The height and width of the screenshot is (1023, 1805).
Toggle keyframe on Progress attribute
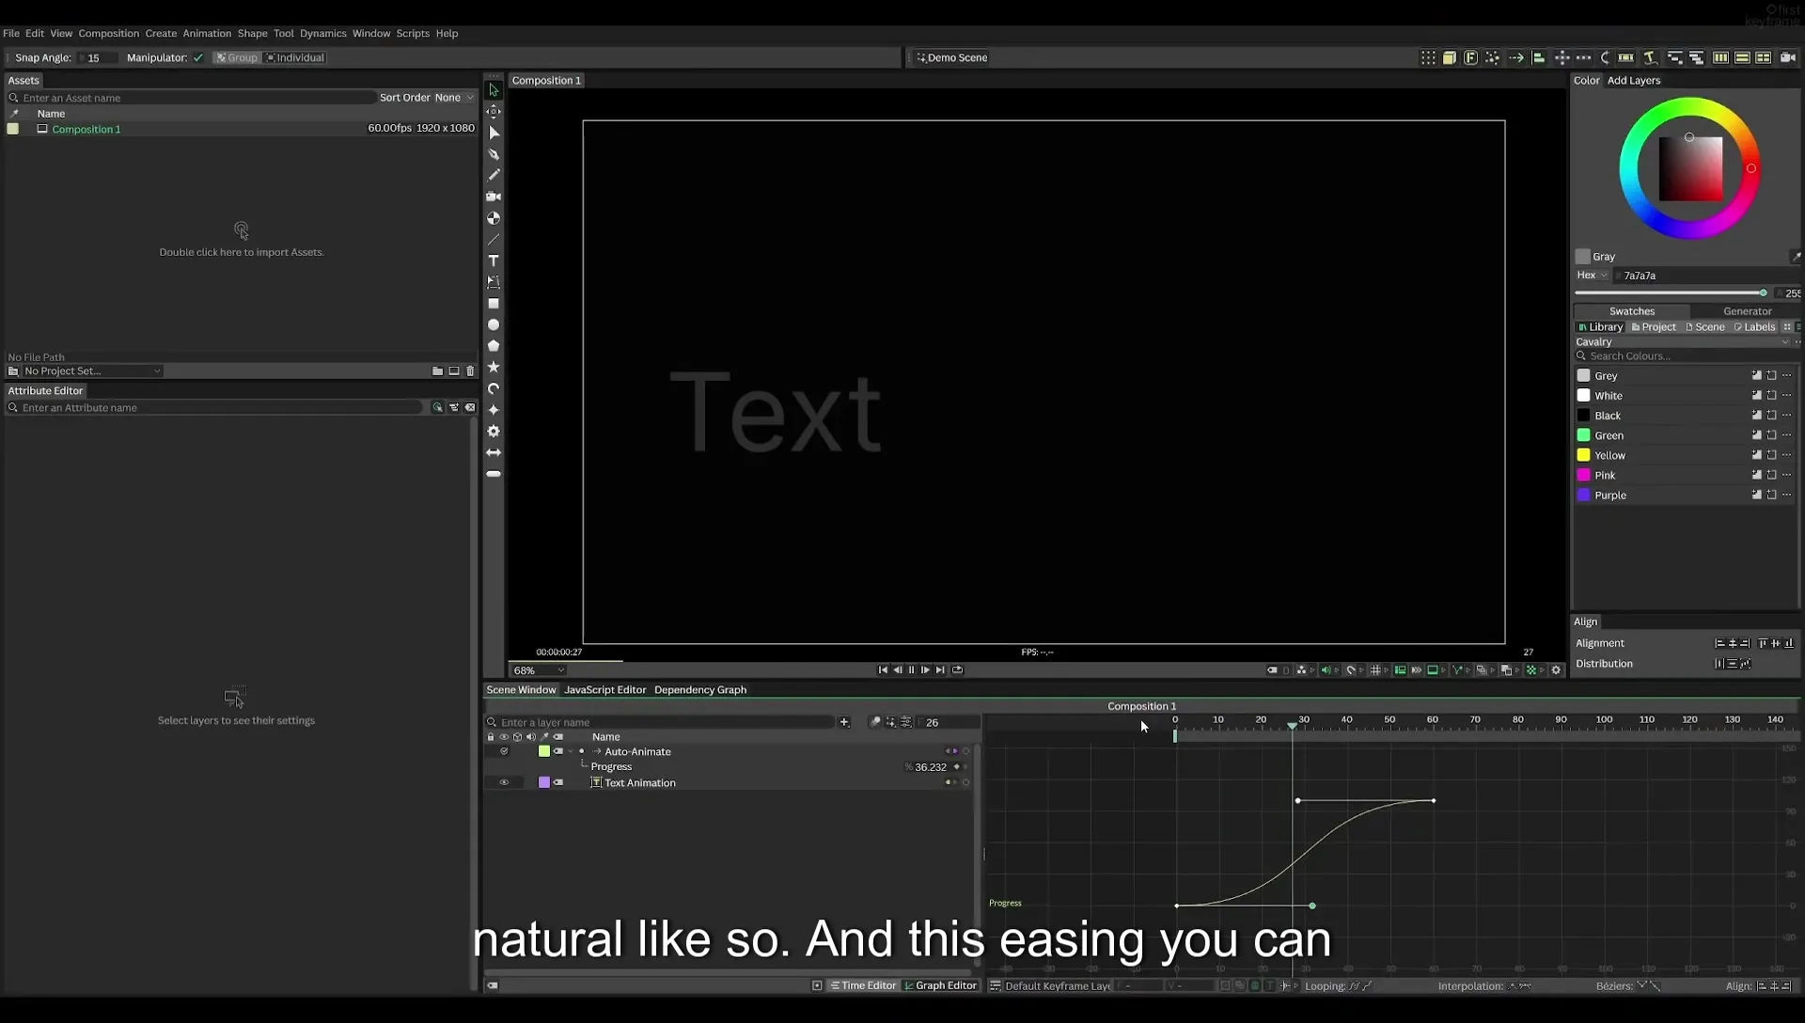pyautogui.click(x=957, y=767)
